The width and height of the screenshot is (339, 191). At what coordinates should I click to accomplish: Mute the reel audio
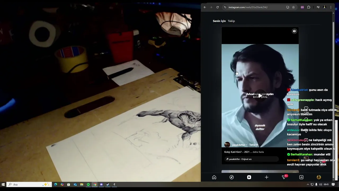pos(294,31)
